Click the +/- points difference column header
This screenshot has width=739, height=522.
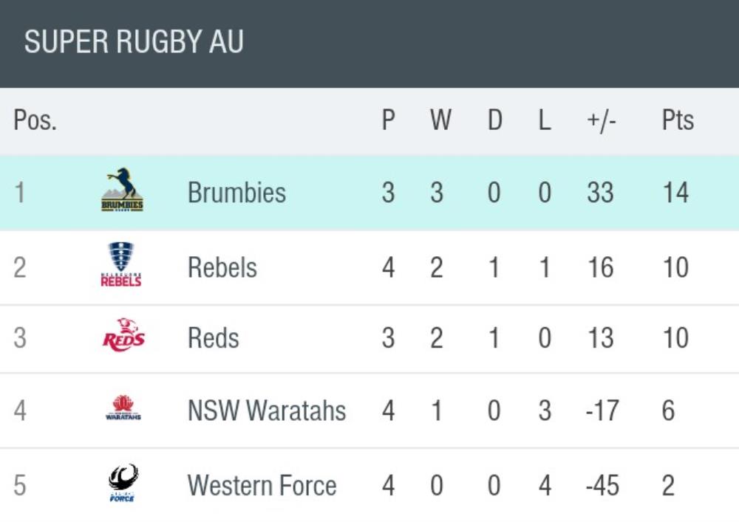pyautogui.click(x=599, y=121)
